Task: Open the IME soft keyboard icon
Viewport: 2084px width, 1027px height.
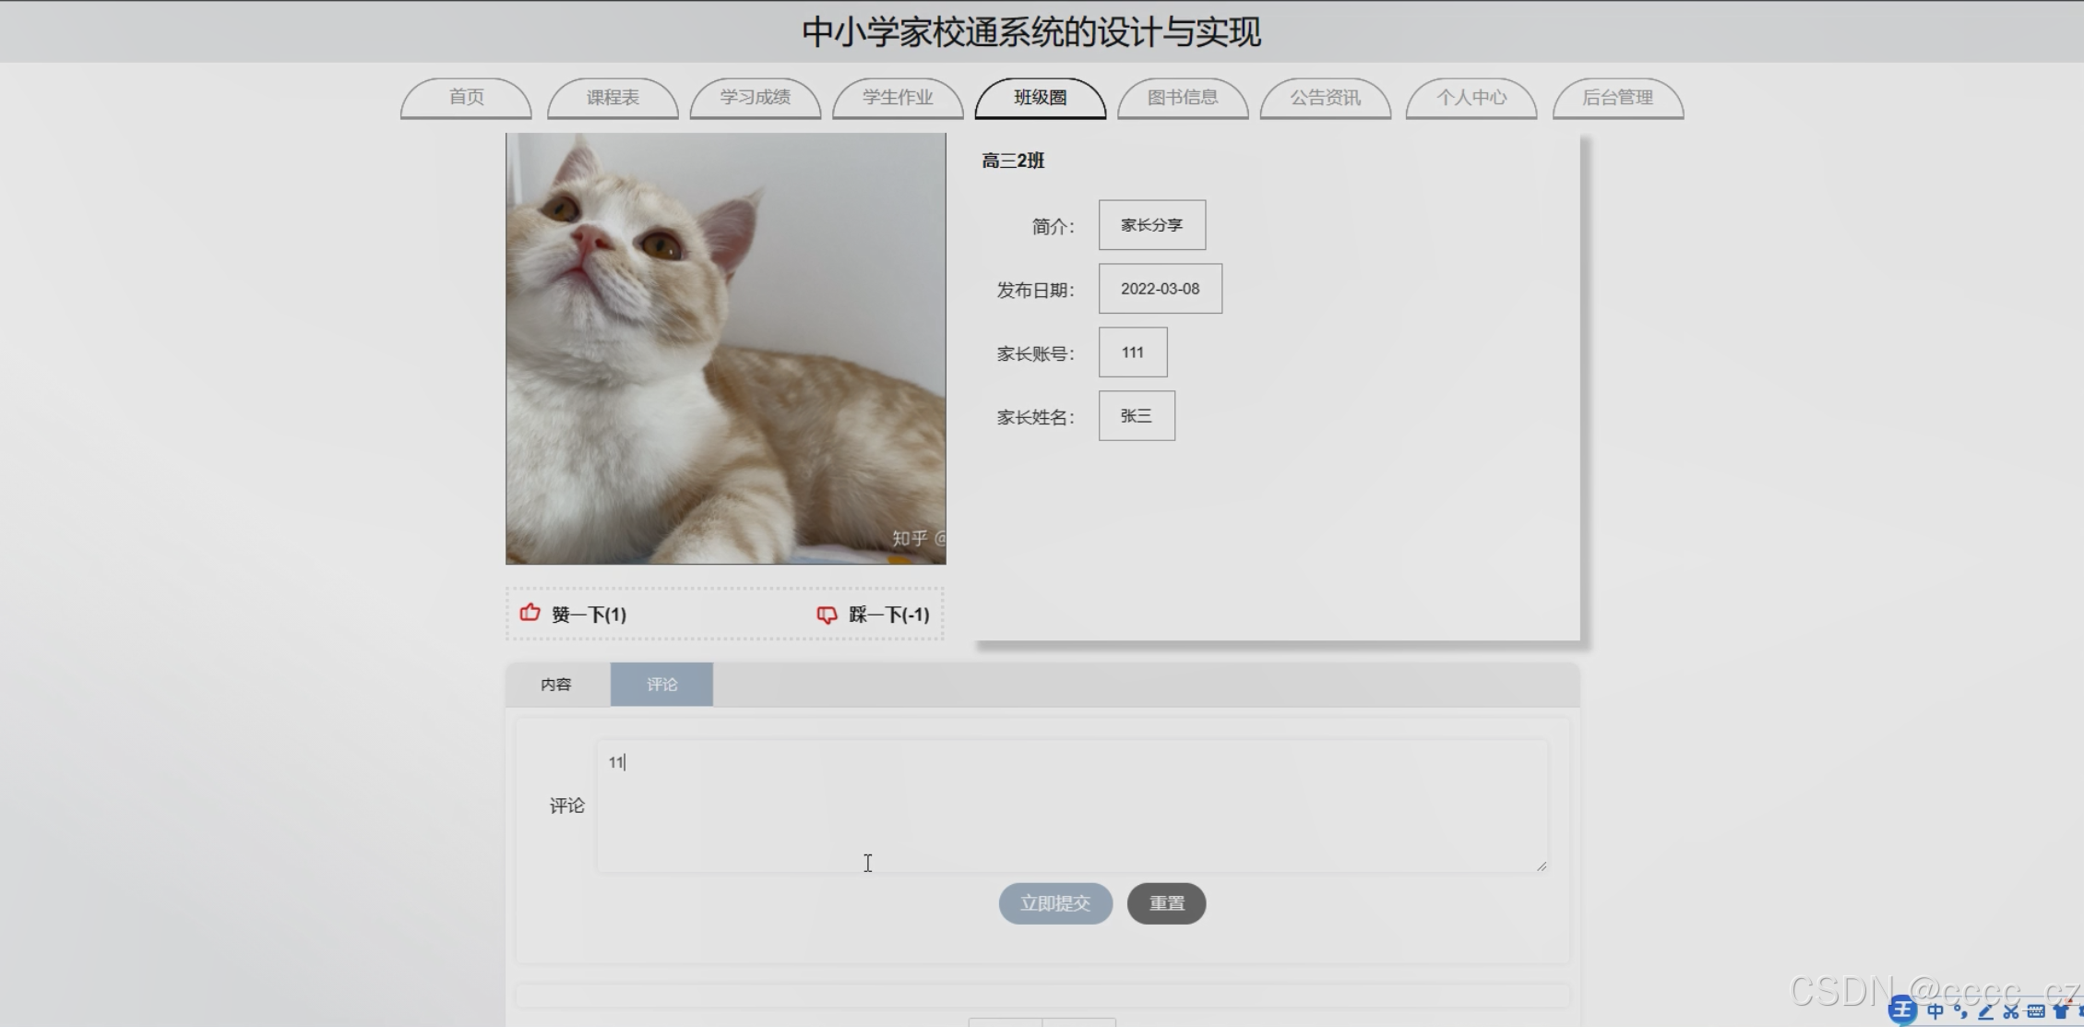Action: coord(2035,1012)
